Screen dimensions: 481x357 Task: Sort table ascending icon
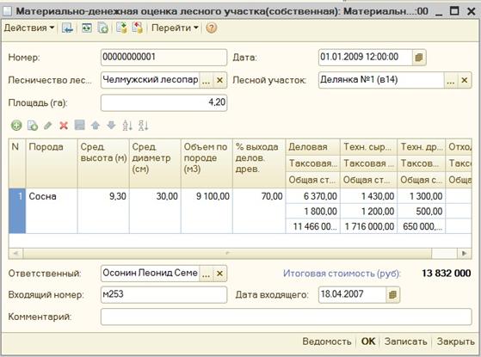coord(127,126)
